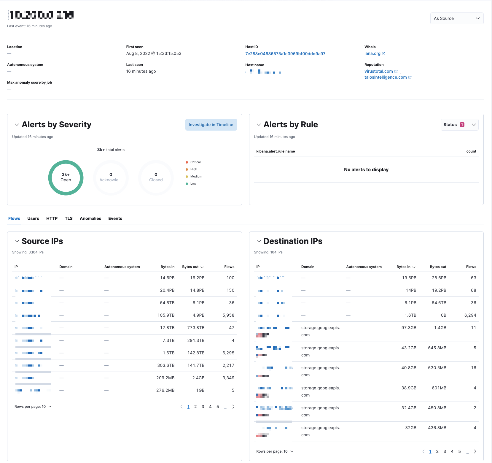Open the As Source dropdown
This screenshot has height=463, width=492.
(x=456, y=18)
